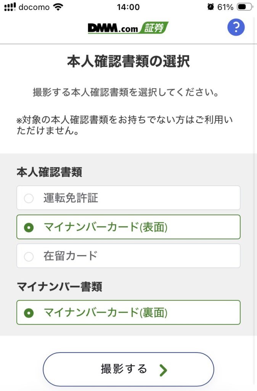Tap the 61% battery percentage text
257x391 pixels.
click(225, 7)
